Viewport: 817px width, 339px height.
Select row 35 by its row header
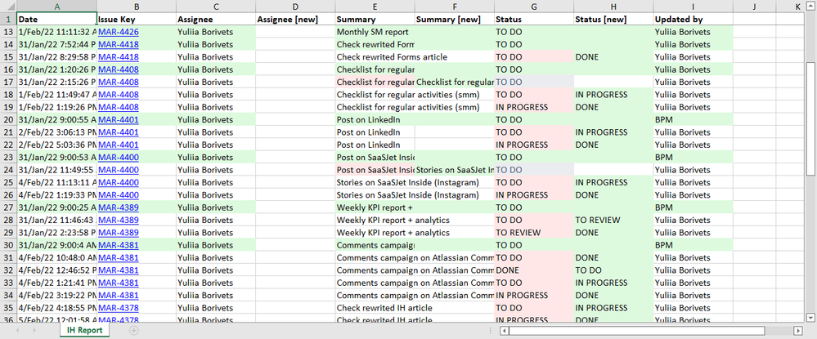[8, 308]
